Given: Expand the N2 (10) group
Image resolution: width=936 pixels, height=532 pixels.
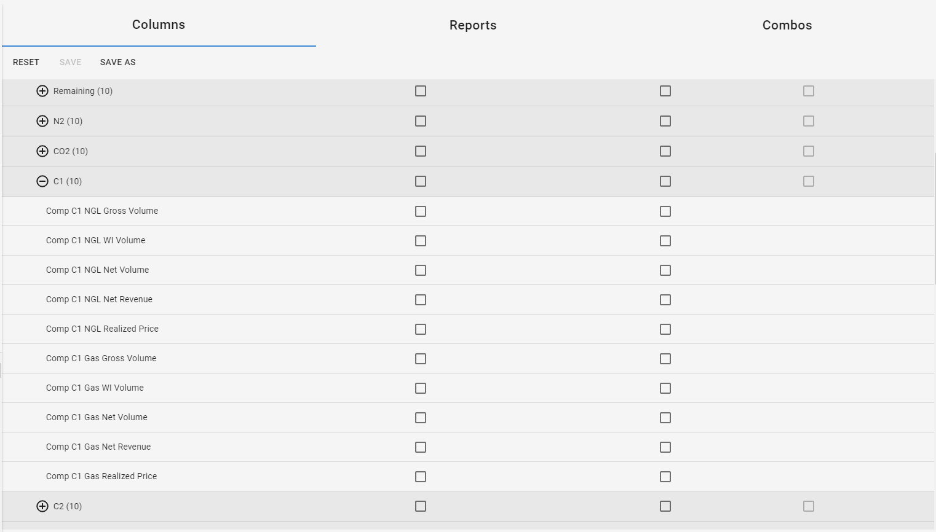Looking at the screenshot, I should [x=42, y=121].
